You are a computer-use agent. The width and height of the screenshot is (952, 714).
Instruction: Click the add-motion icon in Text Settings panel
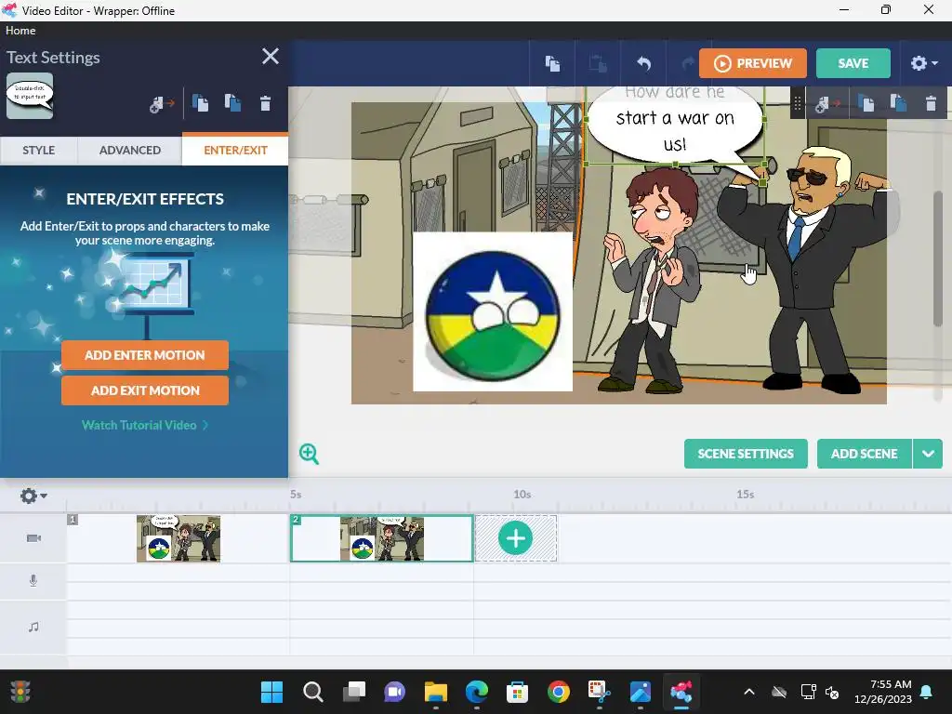point(161,104)
